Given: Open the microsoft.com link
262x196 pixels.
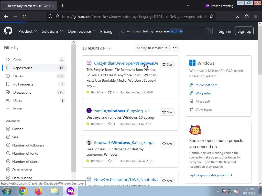Looking at the screenshot, I should (x=206, y=85).
